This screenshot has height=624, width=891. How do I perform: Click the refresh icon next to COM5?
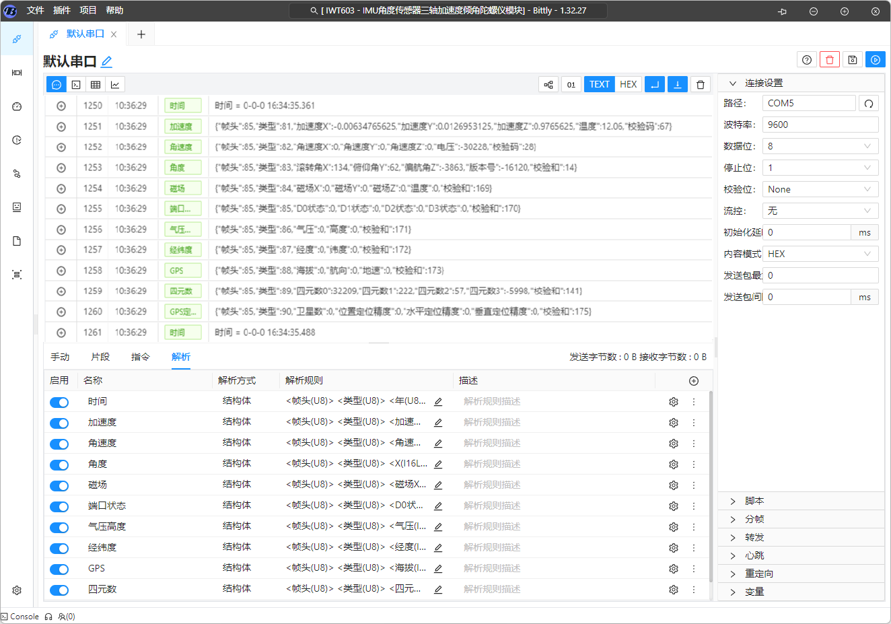point(869,103)
